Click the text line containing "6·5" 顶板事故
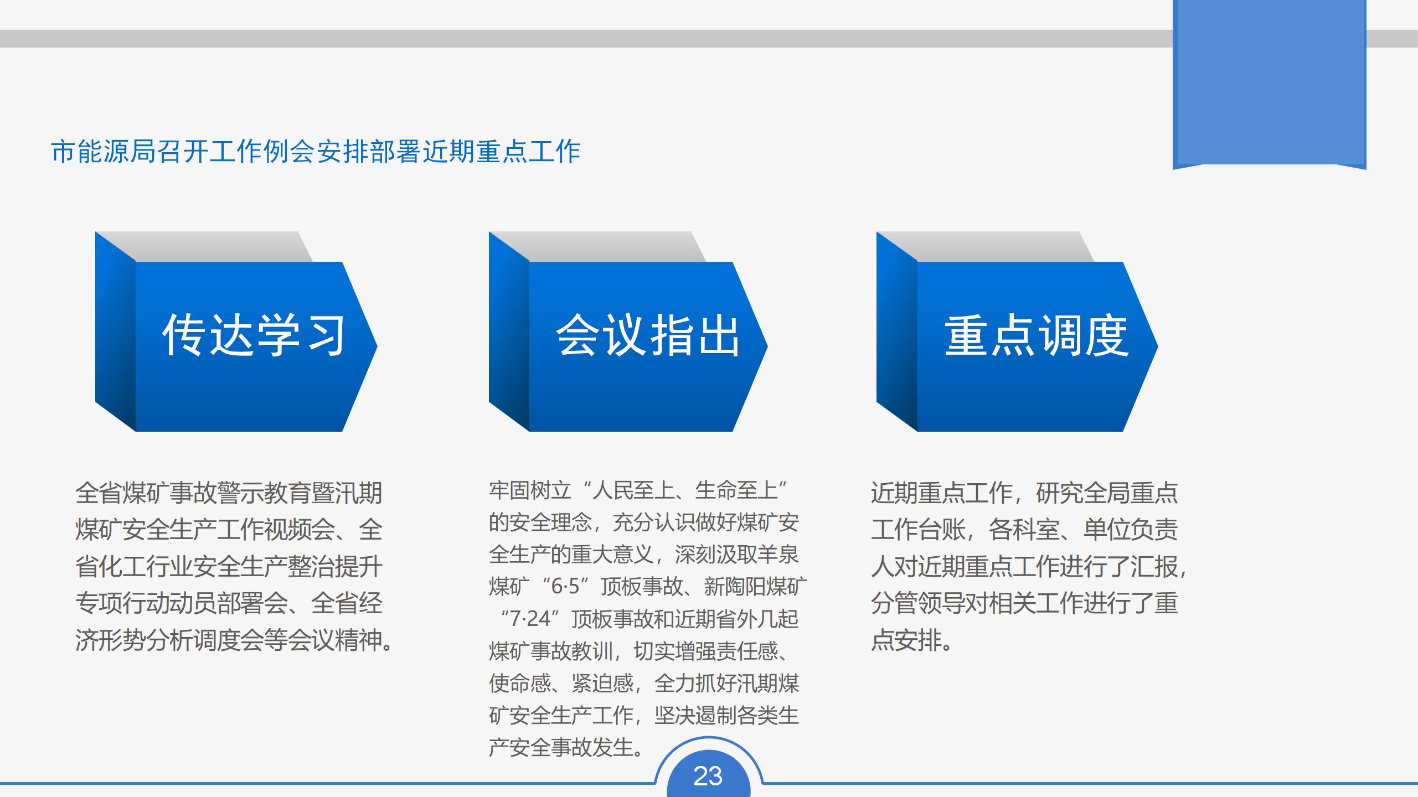Screen dimensions: 1418x797 click(x=648, y=587)
